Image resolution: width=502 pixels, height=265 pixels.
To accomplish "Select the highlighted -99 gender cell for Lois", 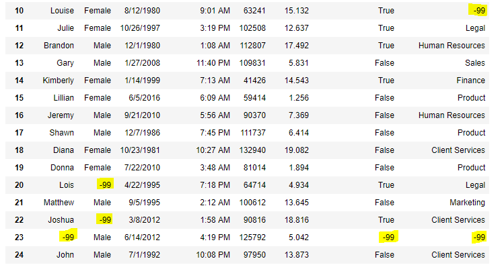I will pos(106,185).
